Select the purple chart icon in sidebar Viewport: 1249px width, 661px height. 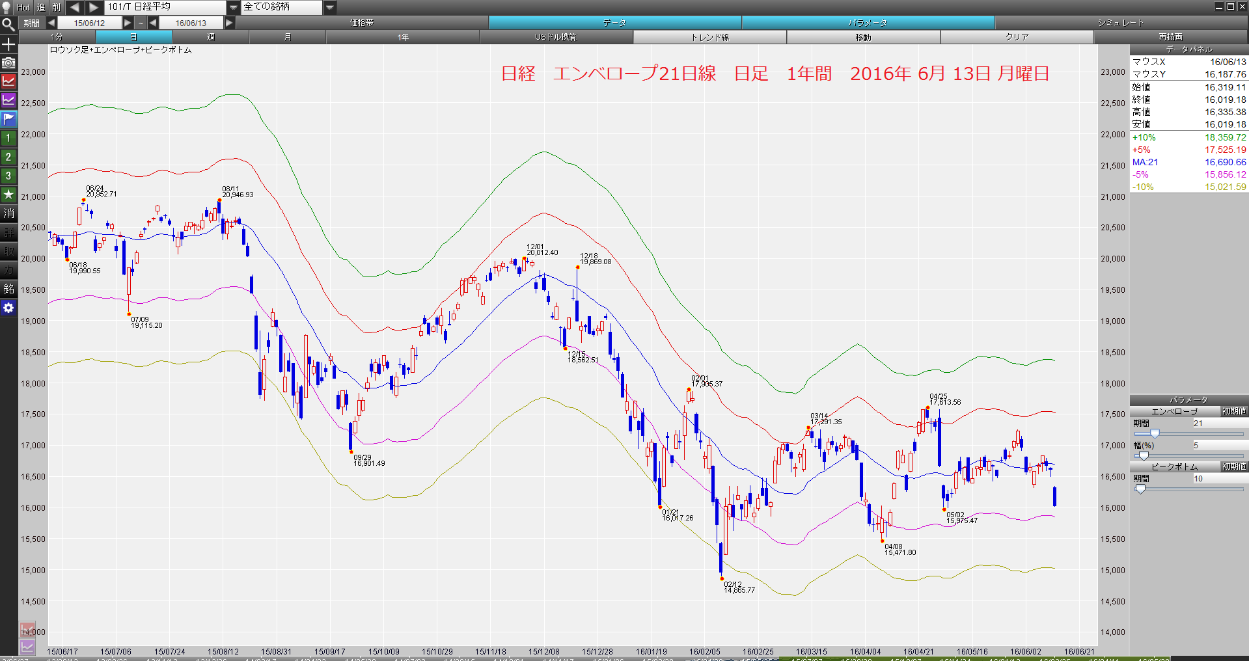pyautogui.click(x=8, y=101)
